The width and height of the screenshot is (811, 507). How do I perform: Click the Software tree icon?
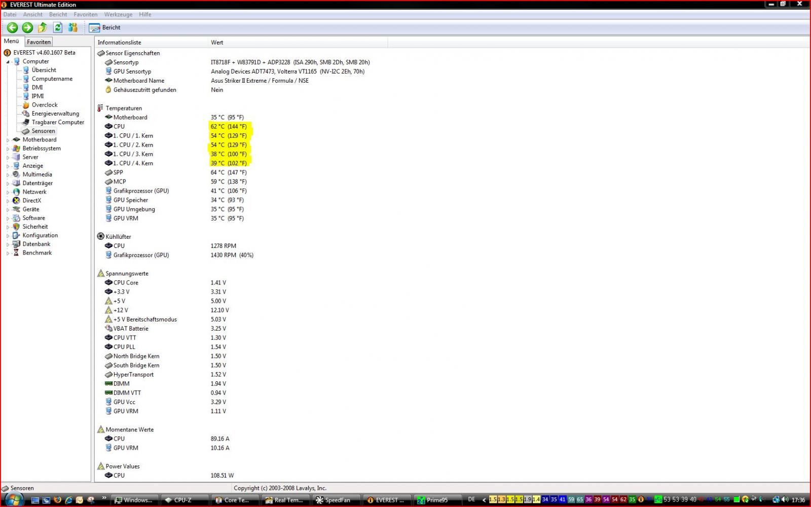[x=16, y=218]
